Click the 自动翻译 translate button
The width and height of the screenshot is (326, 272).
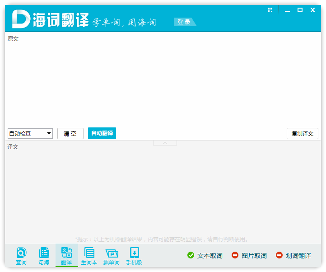[102, 133]
